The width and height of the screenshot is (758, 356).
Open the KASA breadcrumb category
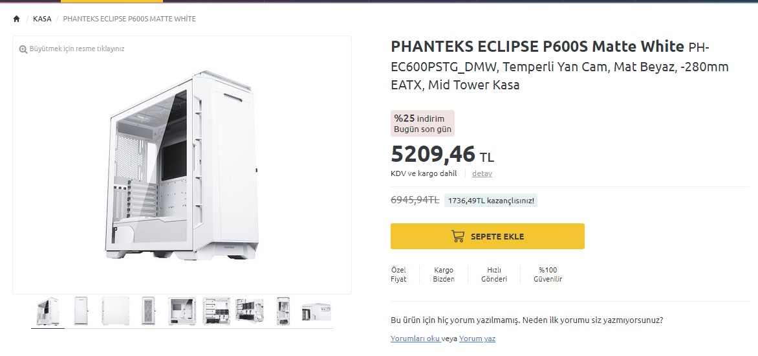(42, 19)
